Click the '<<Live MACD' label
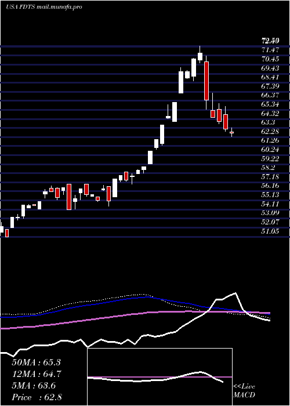The image size is (290, 406). pyautogui.click(x=244, y=391)
